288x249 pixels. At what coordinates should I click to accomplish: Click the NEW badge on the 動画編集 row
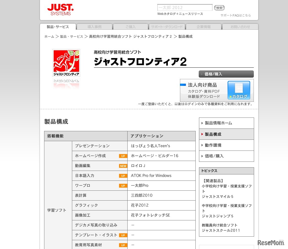click(123, 166)
